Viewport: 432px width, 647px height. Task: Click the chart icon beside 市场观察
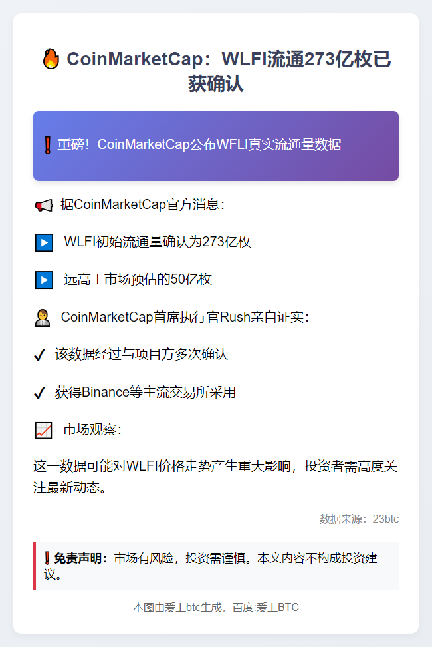[x=44, y=431]
